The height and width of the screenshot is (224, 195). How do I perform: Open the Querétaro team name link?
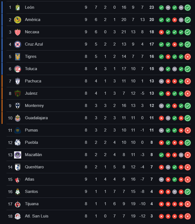click(34, 167)
